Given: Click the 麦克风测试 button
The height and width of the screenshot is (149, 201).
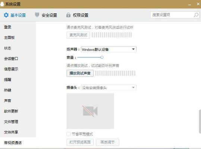Looking at the screenshot, I should 78,35.
